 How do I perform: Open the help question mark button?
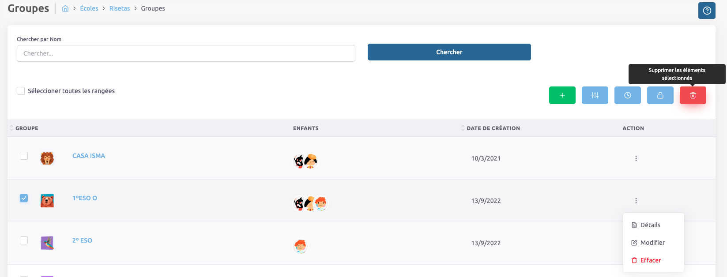(x=706, y=11)
